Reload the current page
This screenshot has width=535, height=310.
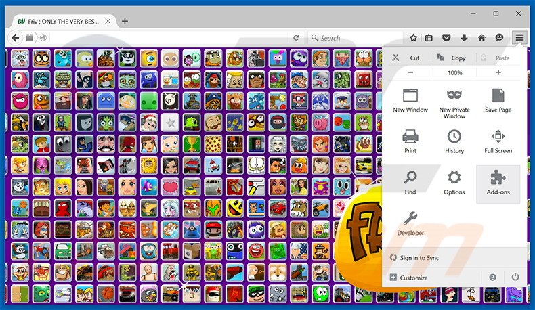pos(296,38)
